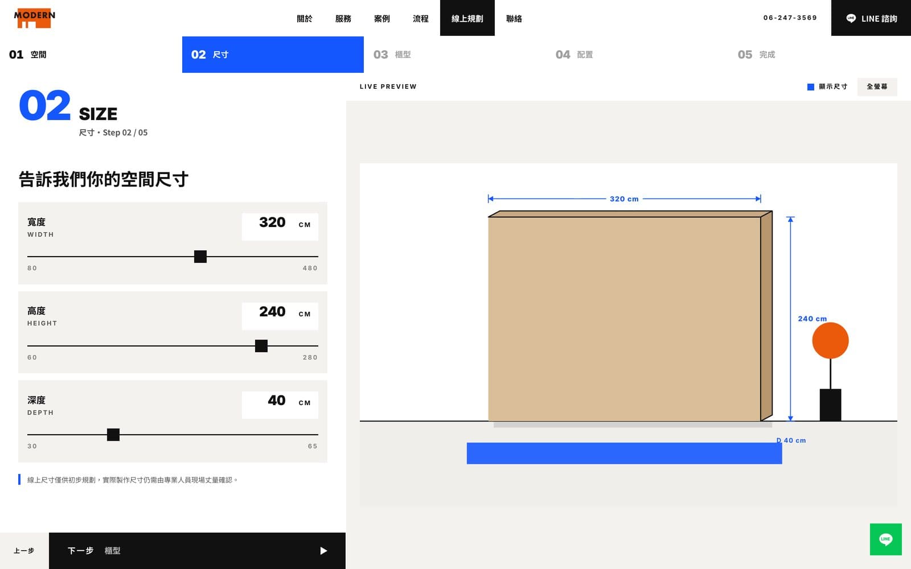
Task: Open 聯絡 menu item
Action: [x=514, y=19]
